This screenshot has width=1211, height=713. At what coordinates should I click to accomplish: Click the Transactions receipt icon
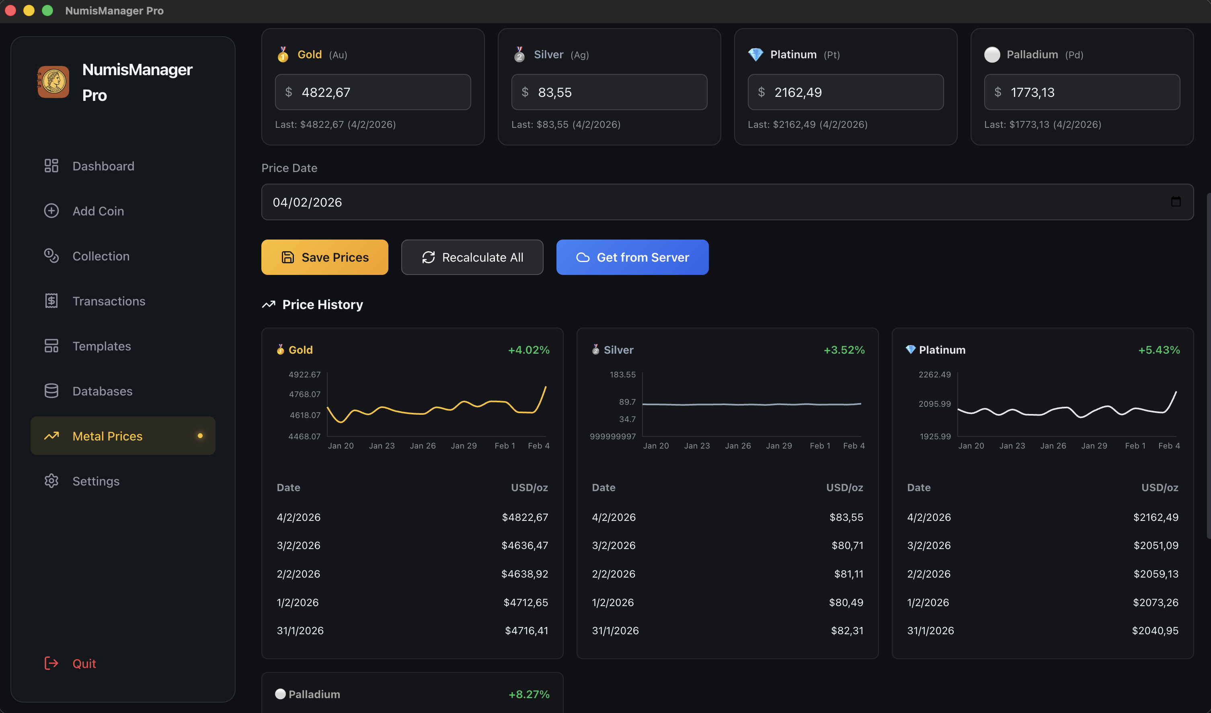[x=51, y=300]
